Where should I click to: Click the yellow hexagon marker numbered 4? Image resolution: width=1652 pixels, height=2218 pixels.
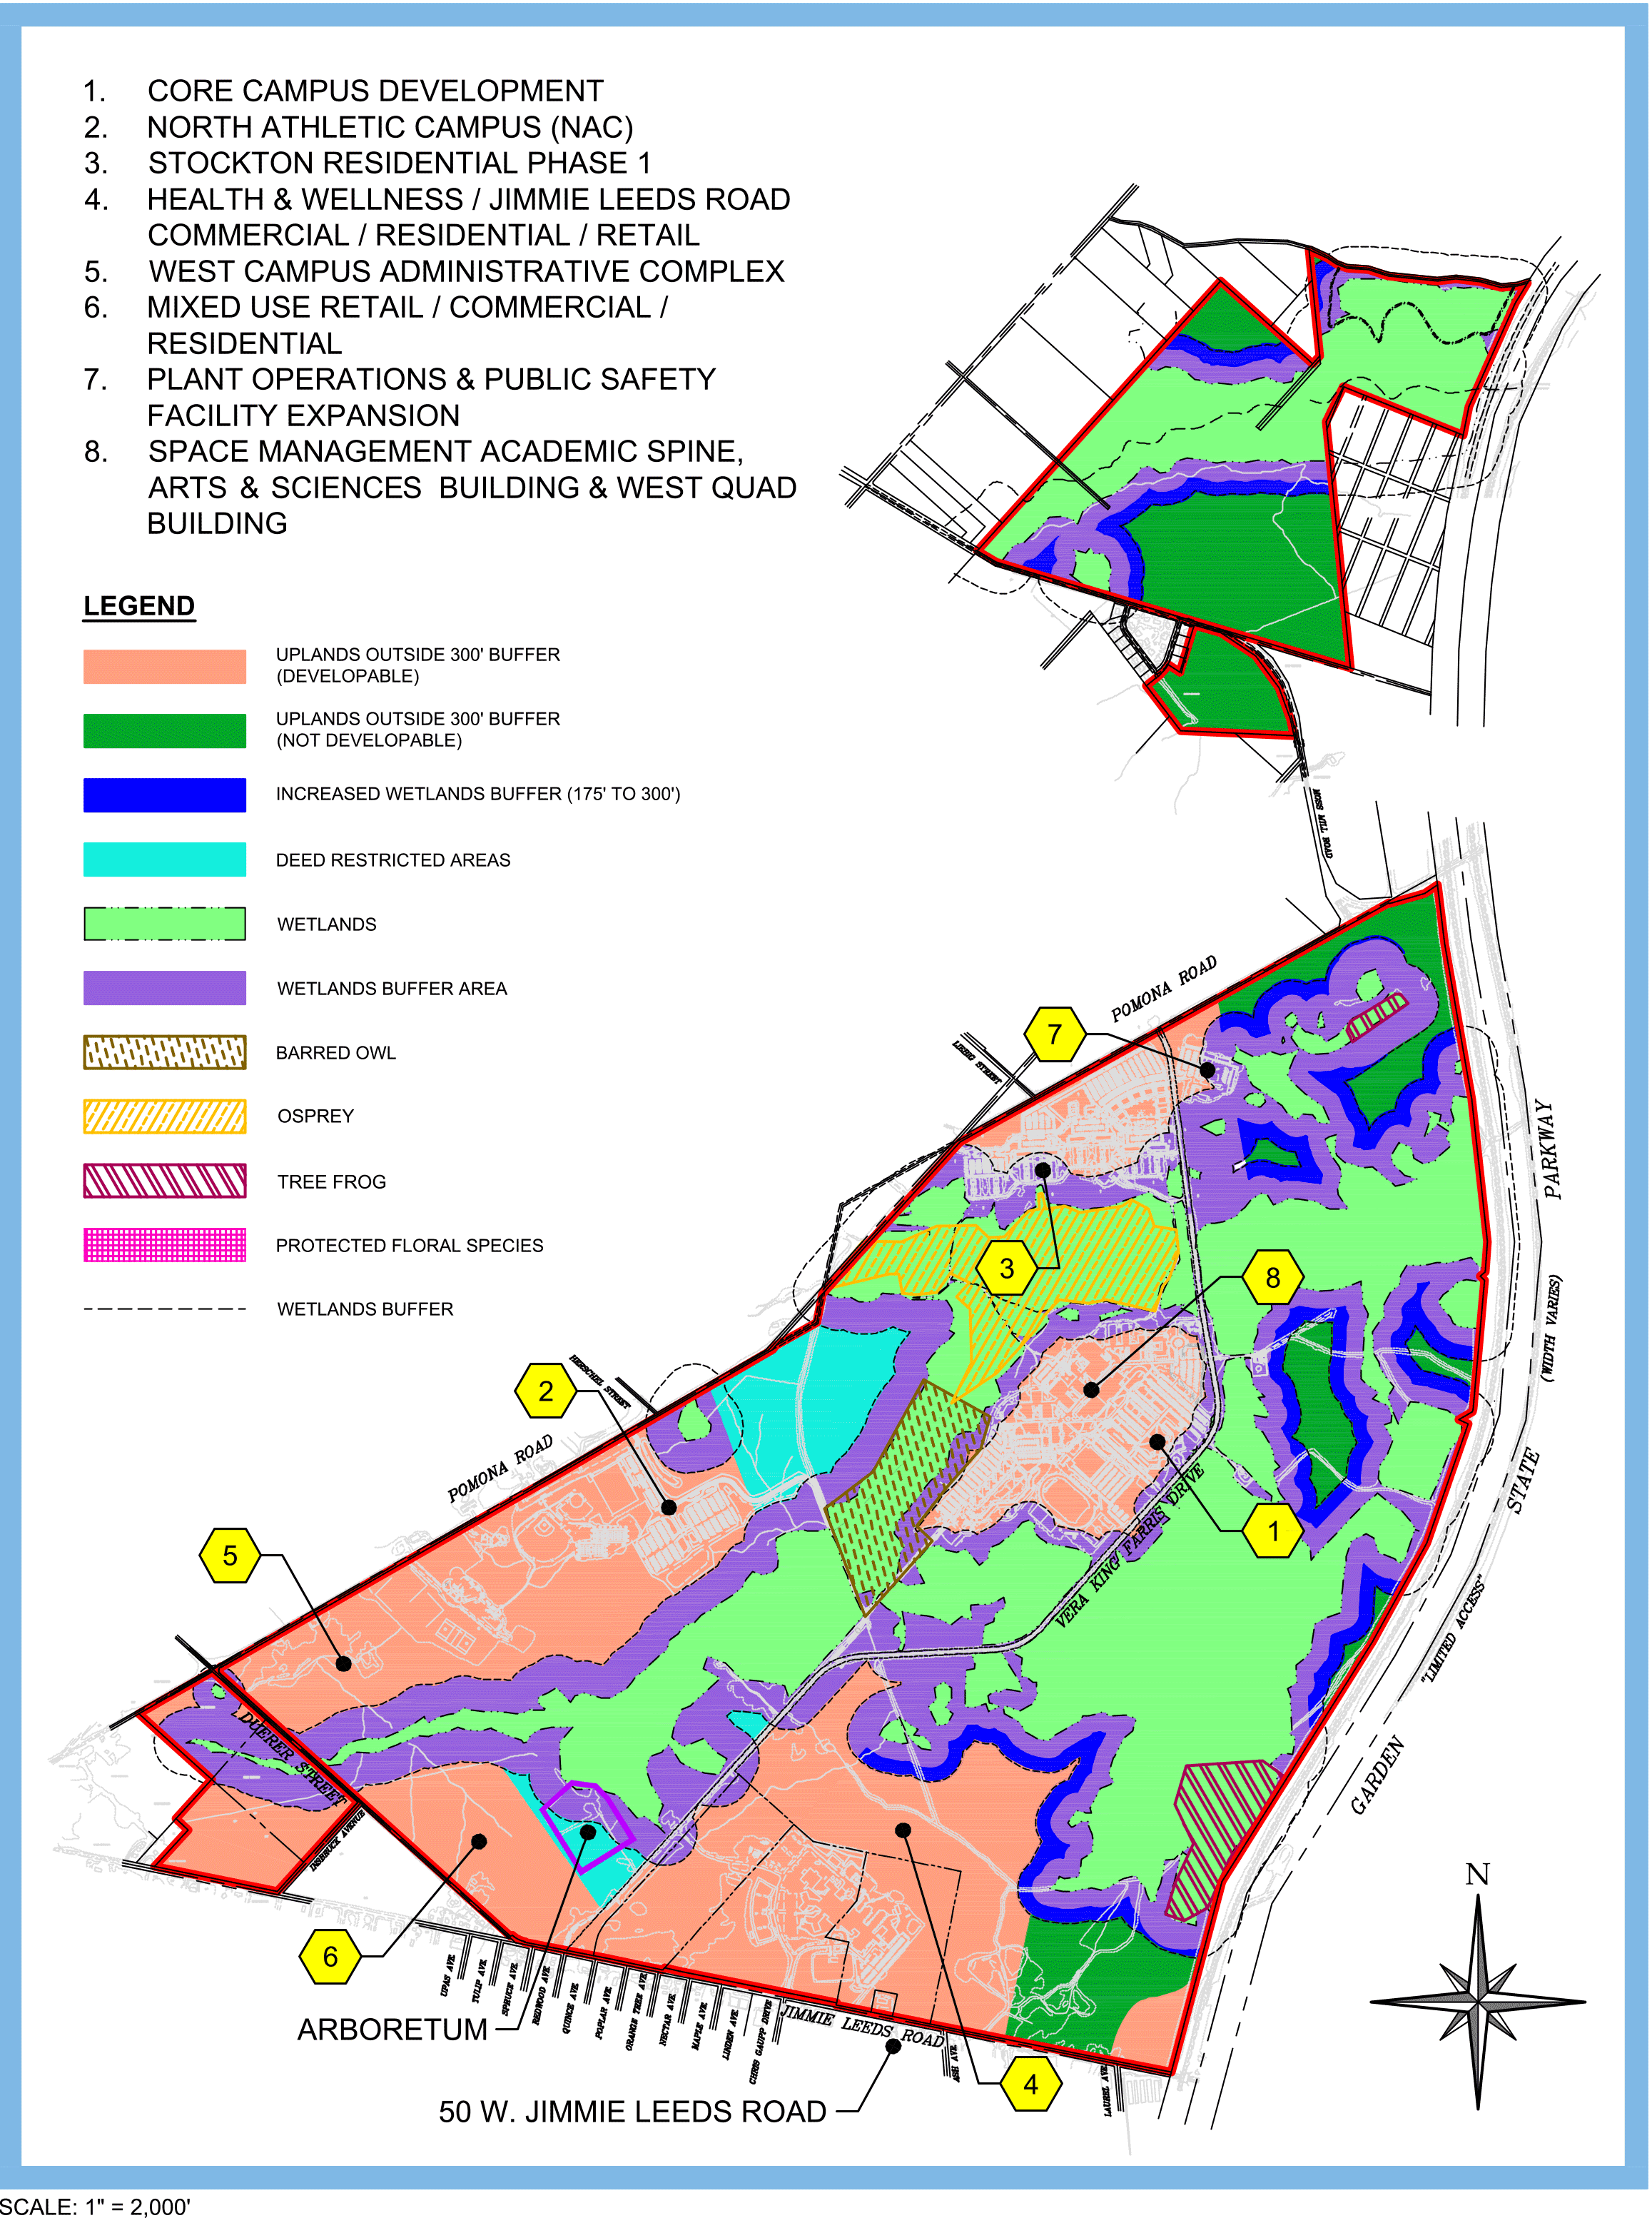coord(1030,2084)
